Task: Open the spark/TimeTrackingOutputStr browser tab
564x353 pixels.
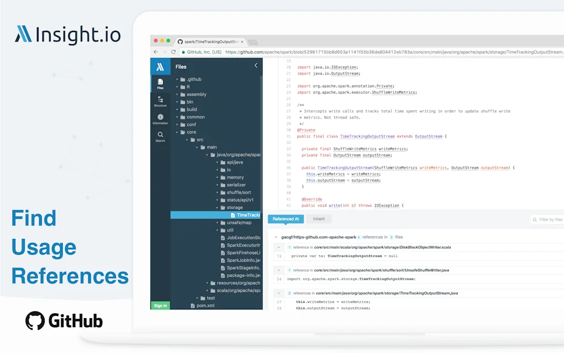Action: (207, 41)
